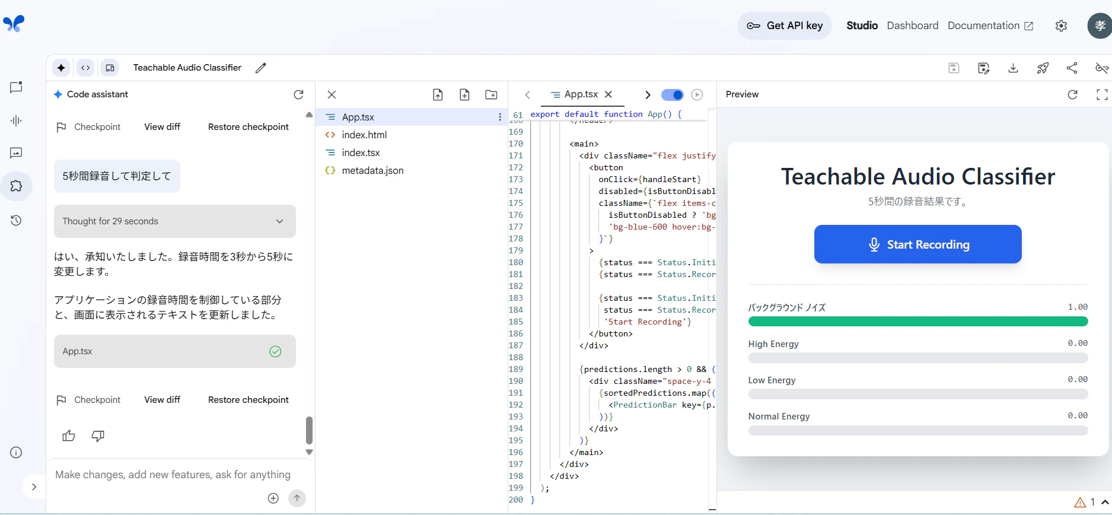Screen dimensions: 1112x515
Task: Click lower View diff link
Action: coord(162,400)
